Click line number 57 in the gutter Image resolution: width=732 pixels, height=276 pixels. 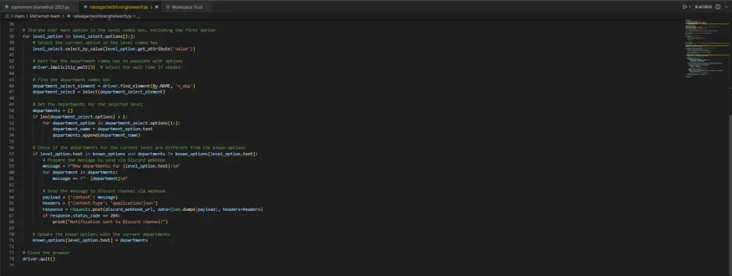click(x=12, y=154)
